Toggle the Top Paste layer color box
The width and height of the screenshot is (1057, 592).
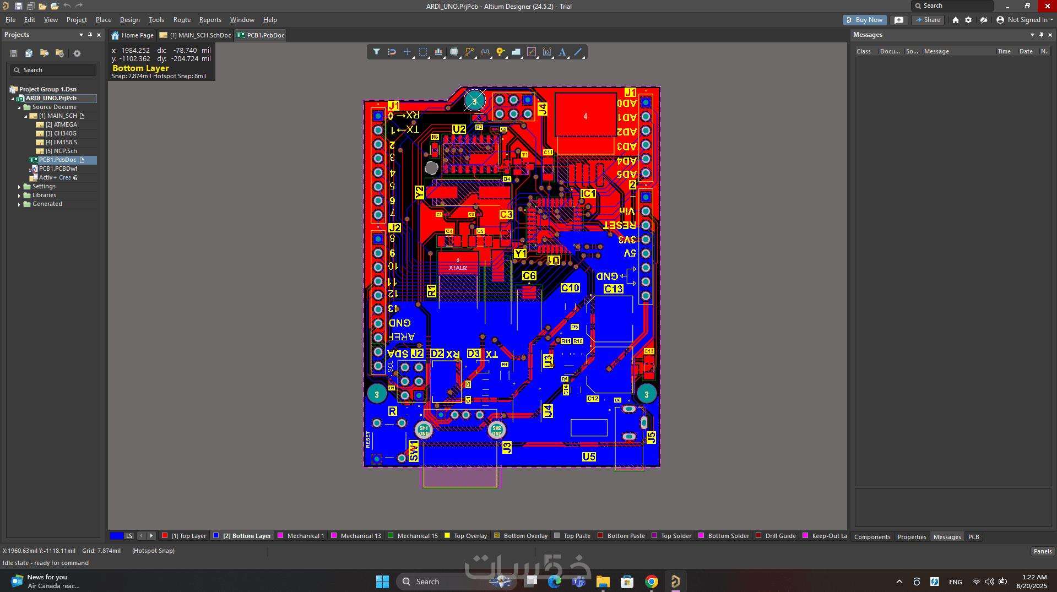557,536
